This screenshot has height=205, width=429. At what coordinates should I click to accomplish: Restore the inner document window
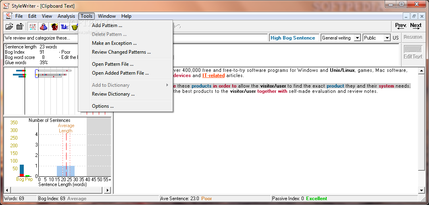[414, 16]
